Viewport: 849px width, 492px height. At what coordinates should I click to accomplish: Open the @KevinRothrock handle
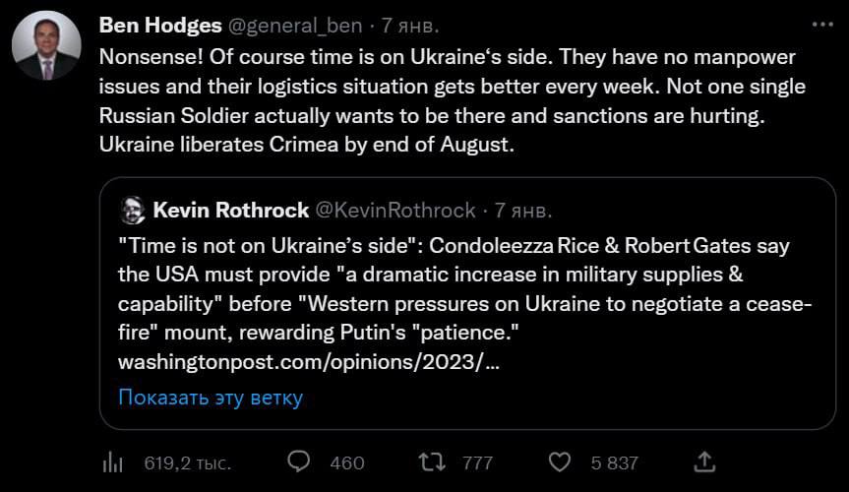click(394, 210)
